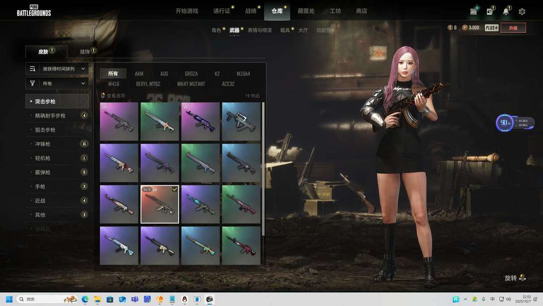Image resolution: width=543 pixels, height=306 pixels.
Task: Expand 冲锋枪 category
Action: [57, 144]
